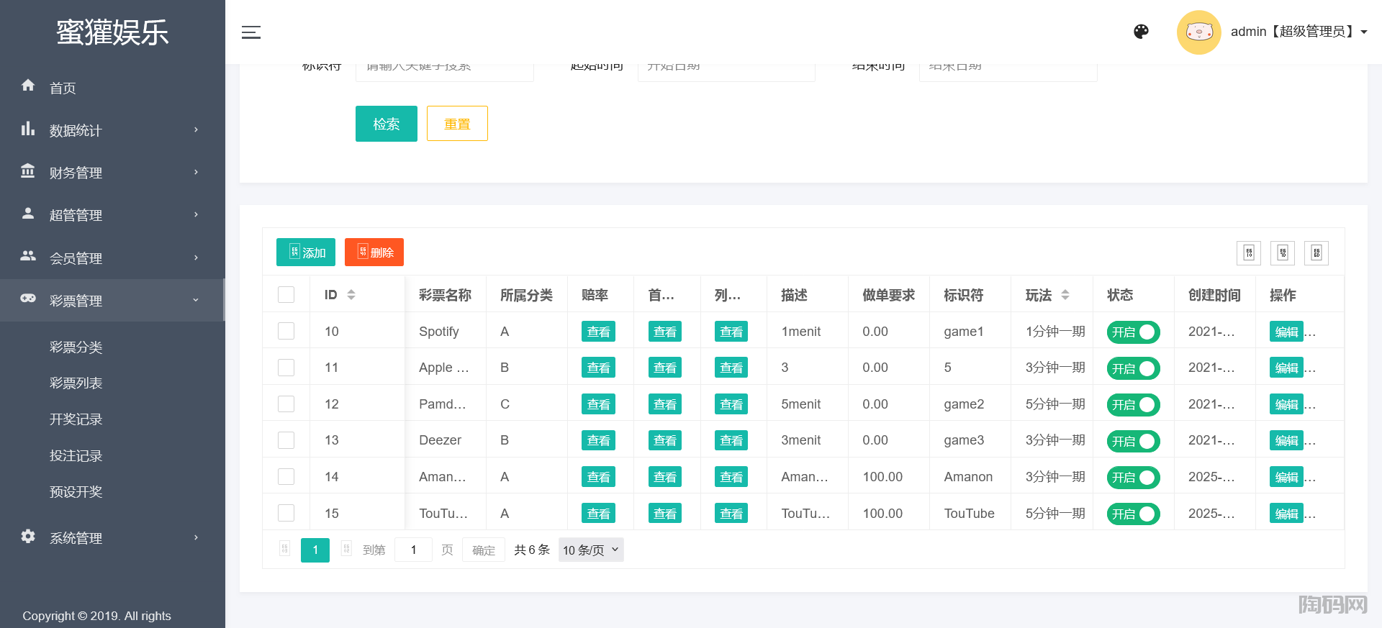
Task: Click the bank icon for 财务管理
Action: point(28,171)
